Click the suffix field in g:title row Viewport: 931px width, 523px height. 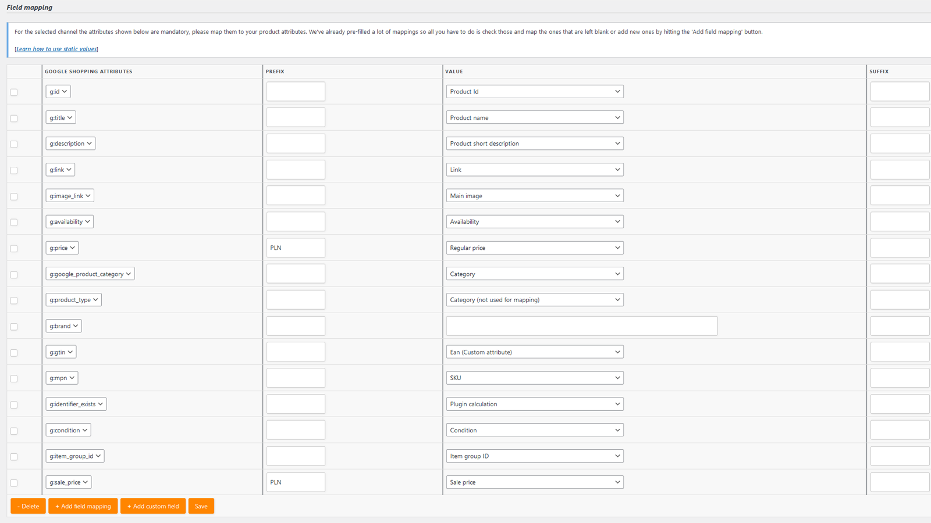point(900,117)
